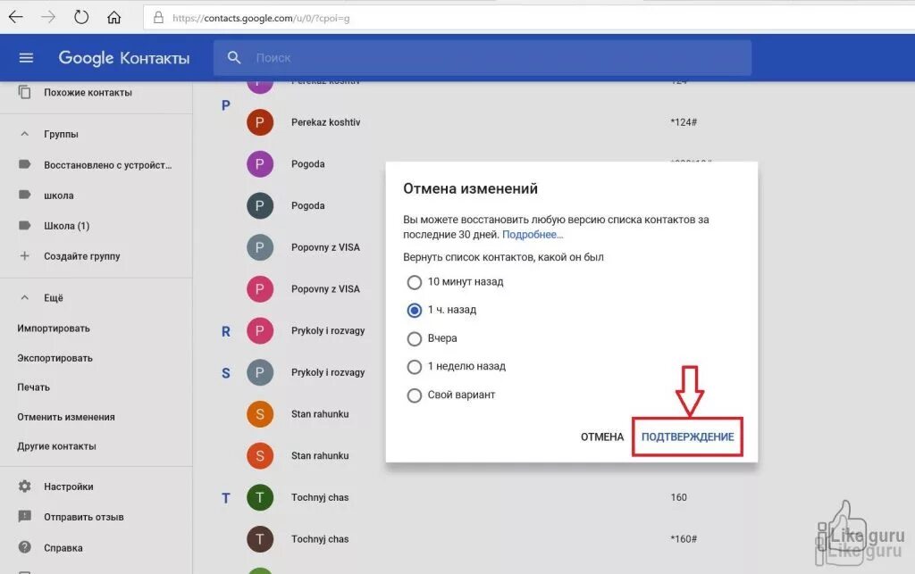Screen dimensions: 915x574
Task: Click orange avatar of first Stan rahunku
Action: pyautogui.click(x=260, y=413)
